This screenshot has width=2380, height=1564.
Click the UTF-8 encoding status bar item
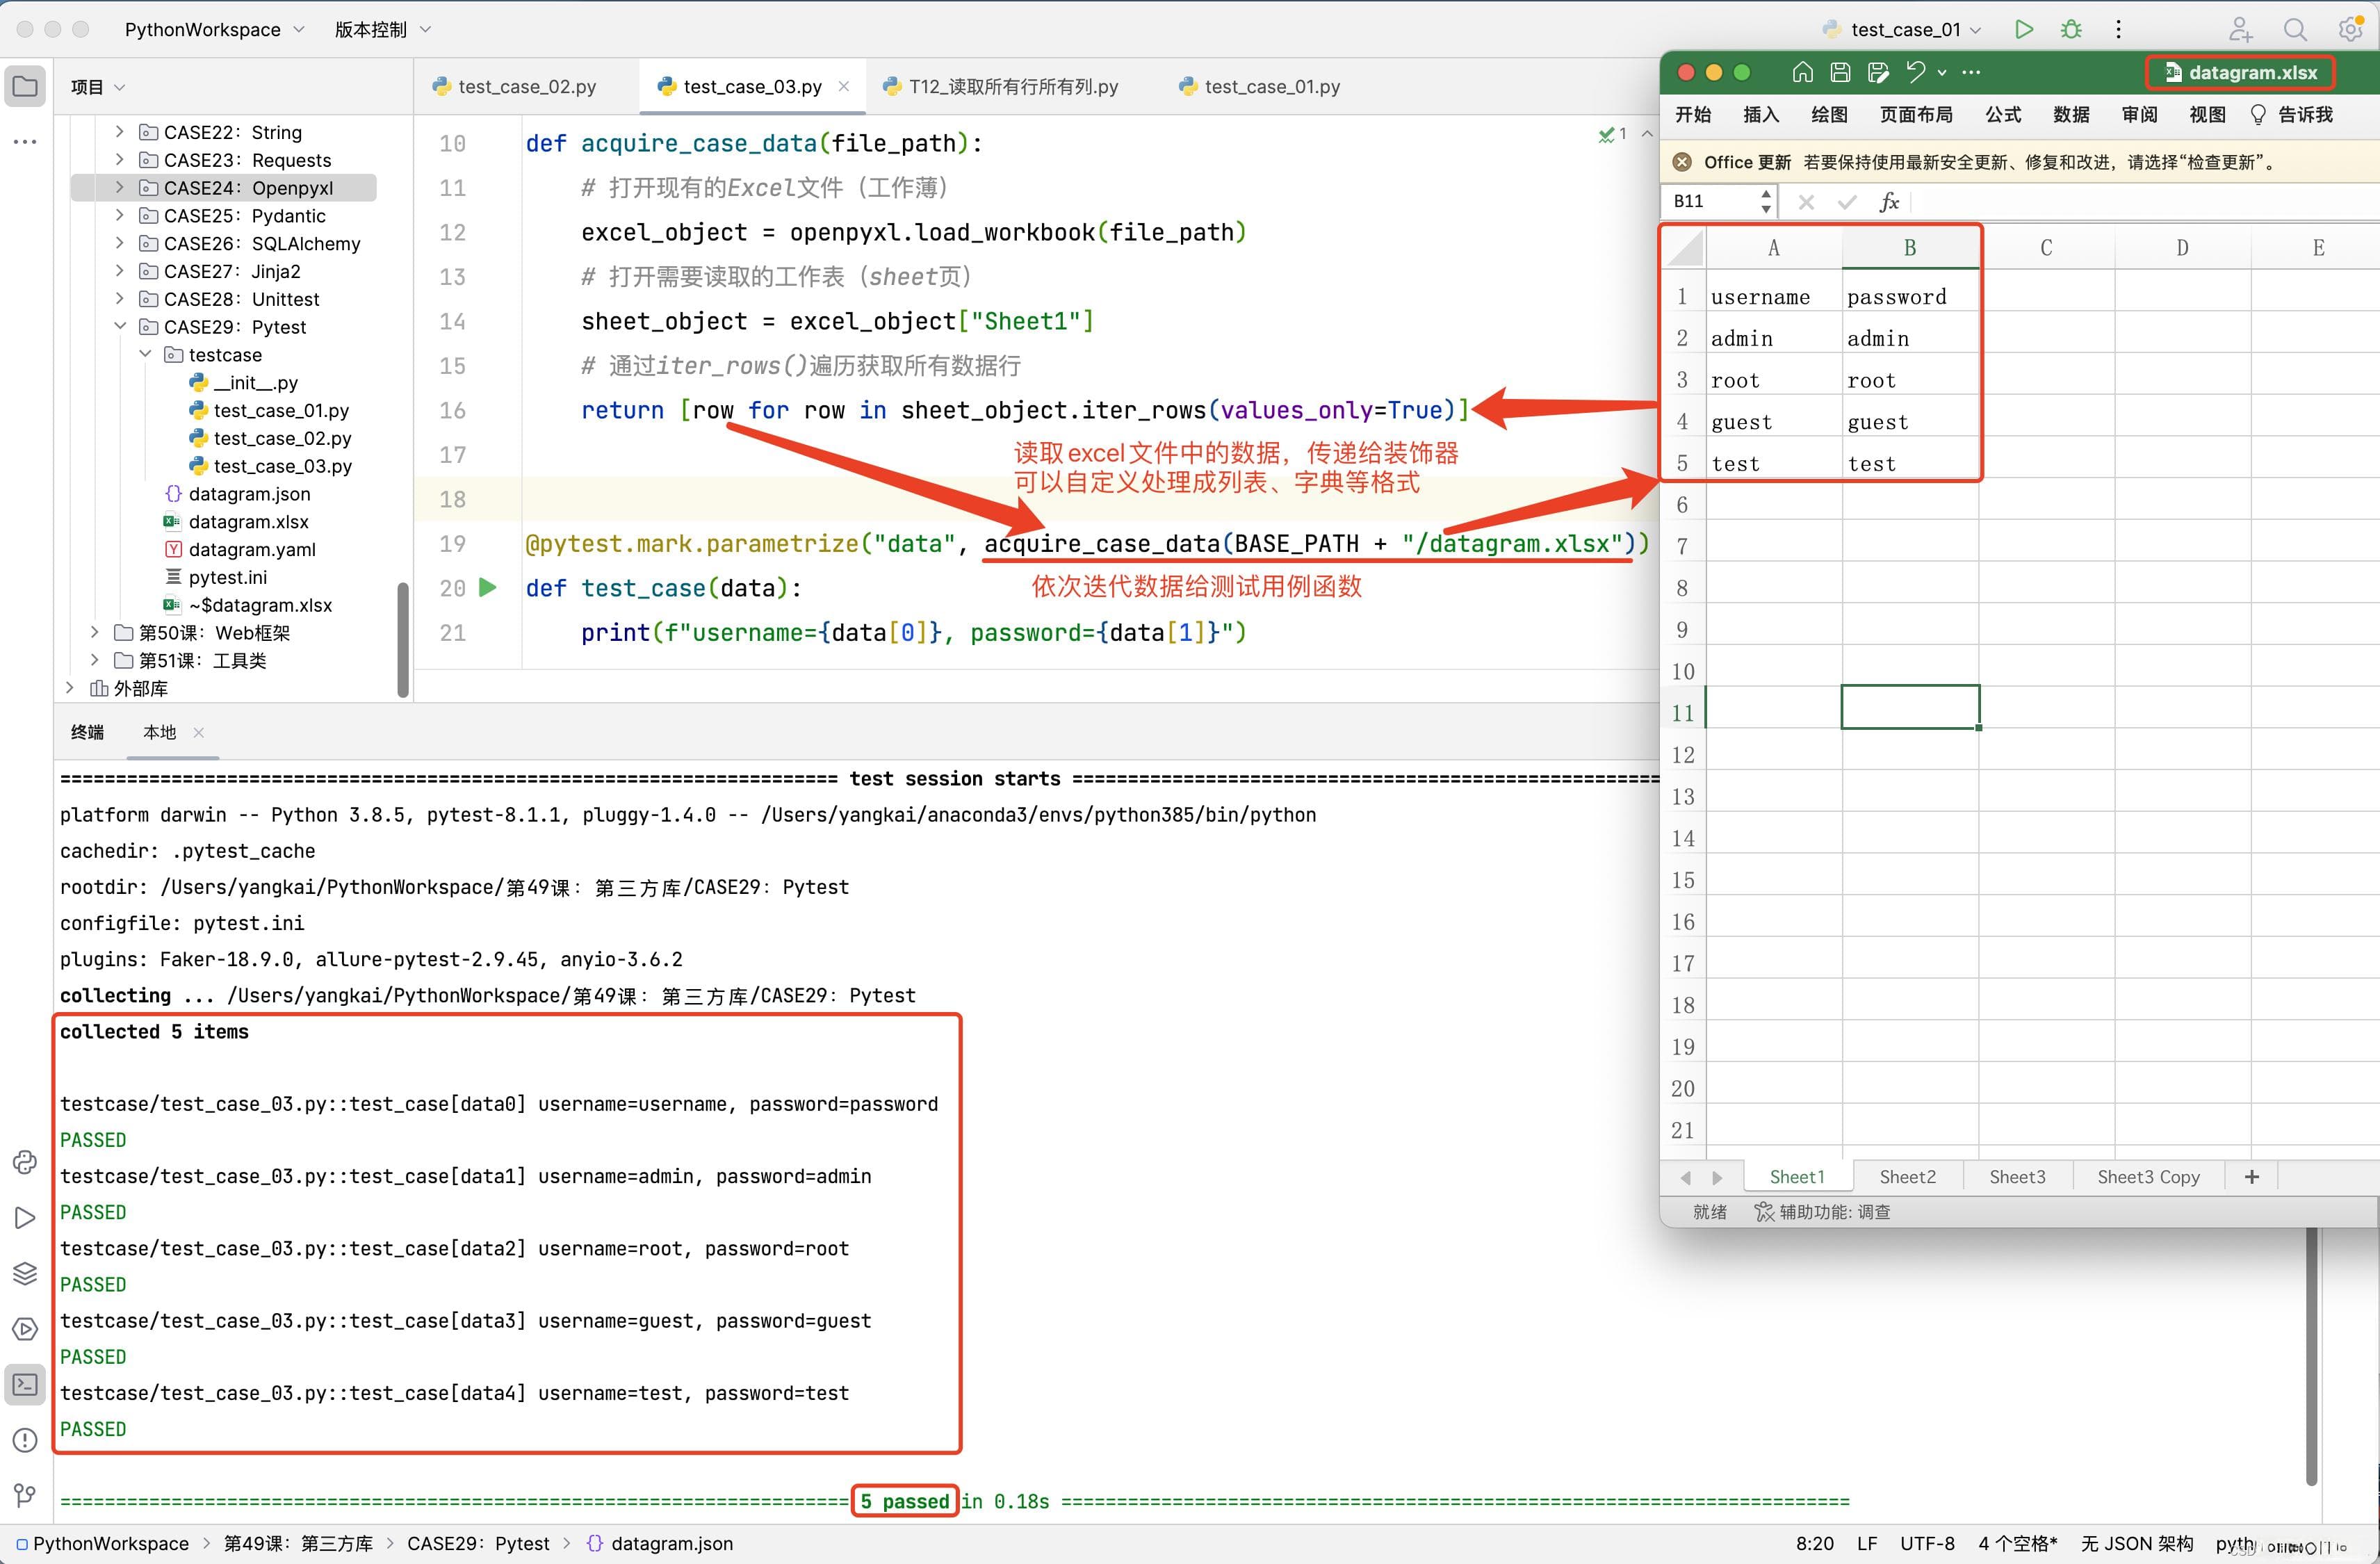1926,1543
